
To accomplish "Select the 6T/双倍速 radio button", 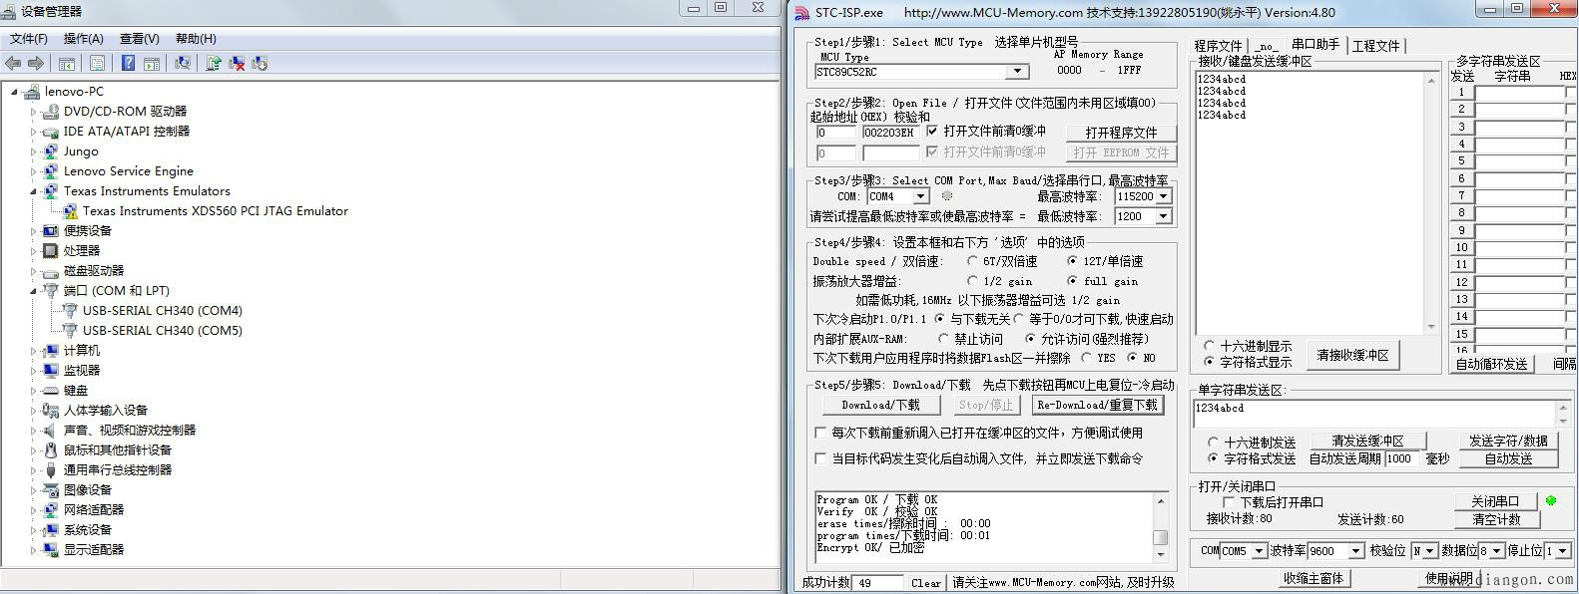I will (972, 261).
